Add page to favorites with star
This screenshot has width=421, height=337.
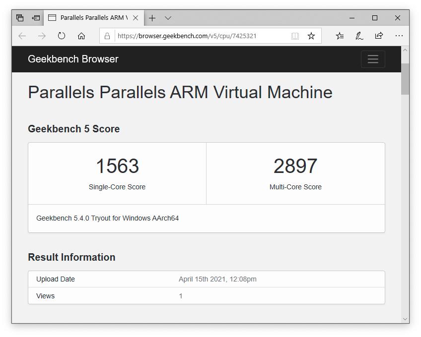[x=311, y=36]
